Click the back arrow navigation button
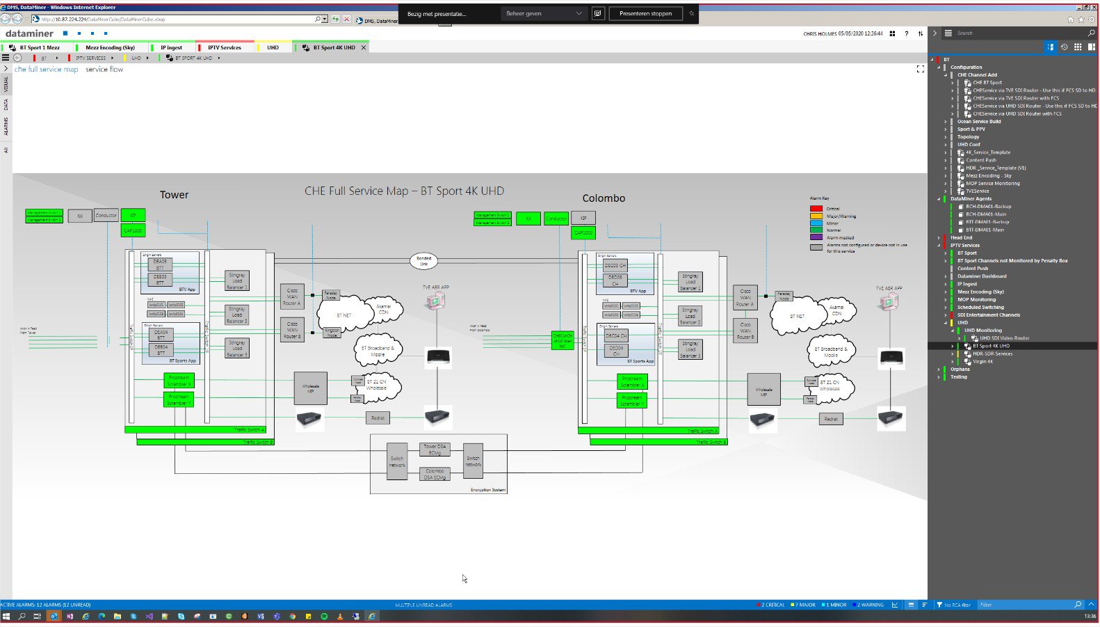 click(18, 58)
